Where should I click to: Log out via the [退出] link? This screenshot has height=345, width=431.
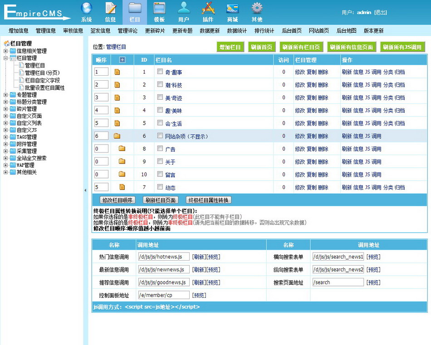coord(381,12)
